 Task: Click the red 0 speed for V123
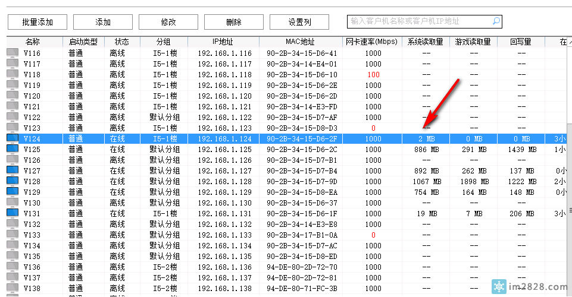point(373,128)
